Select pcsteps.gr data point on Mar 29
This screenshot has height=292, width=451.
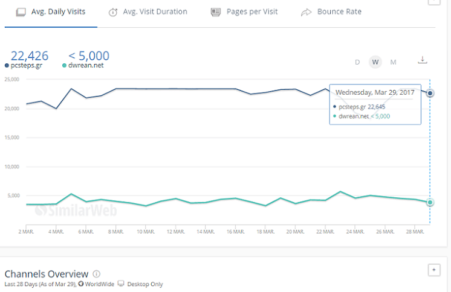point(430,93)
